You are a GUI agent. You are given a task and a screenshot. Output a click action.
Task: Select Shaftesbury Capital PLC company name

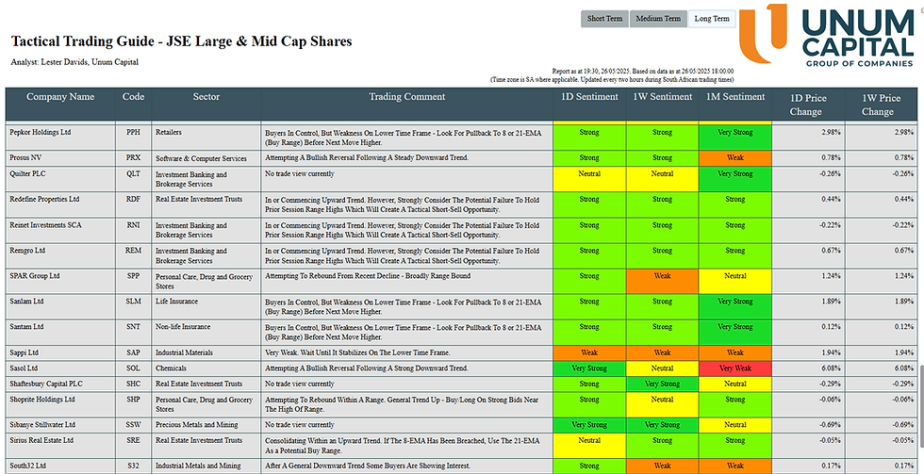[46, 384]
